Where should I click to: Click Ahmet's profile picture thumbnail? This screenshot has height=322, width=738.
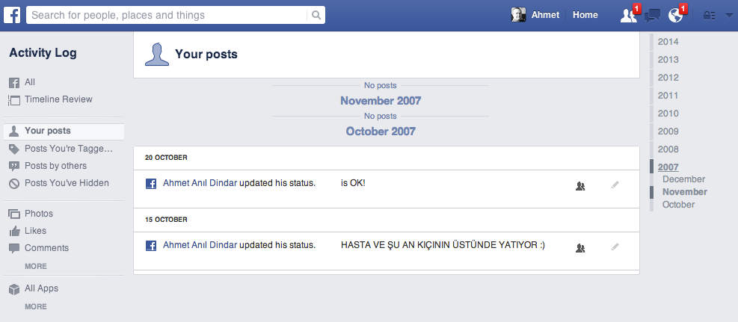518,15
